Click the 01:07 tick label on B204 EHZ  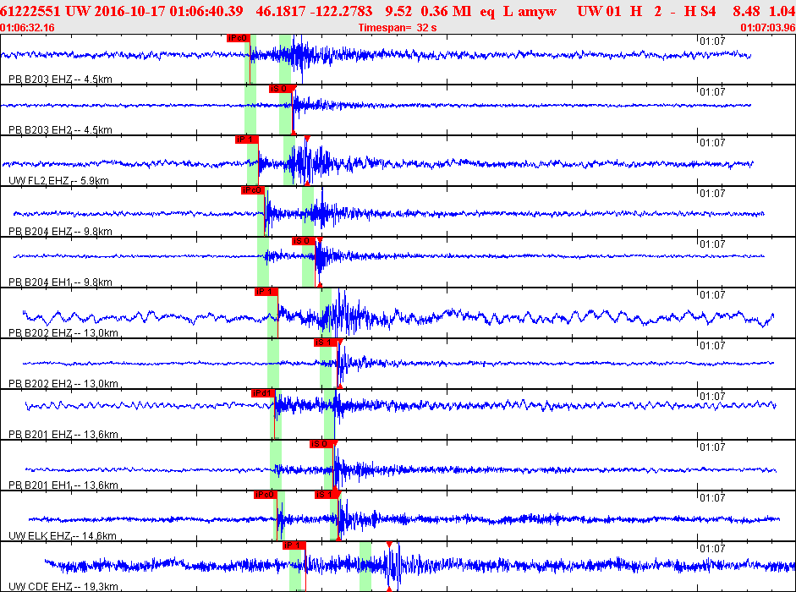pos(713,194)
